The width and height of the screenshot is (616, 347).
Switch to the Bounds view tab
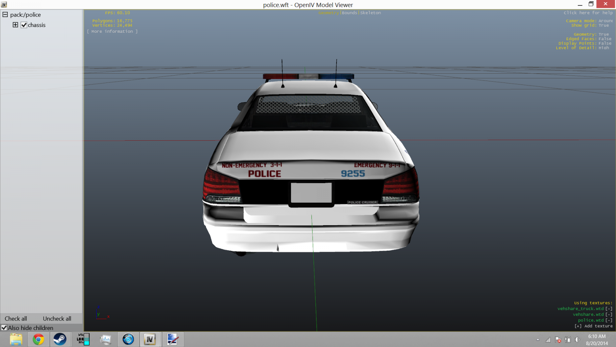point(350,13)
